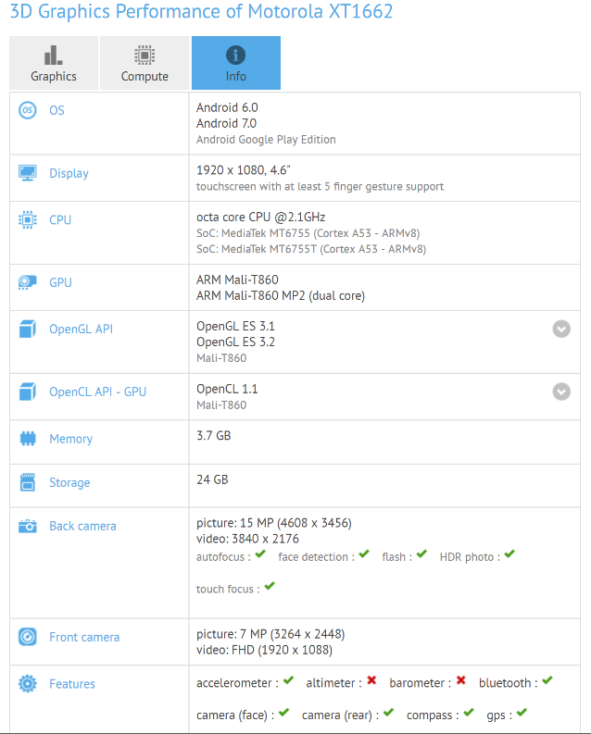Click the barometer red cross mark
The height and width of the screenshot is (734, 591).
pyautogui.click(x=460, y=680)
